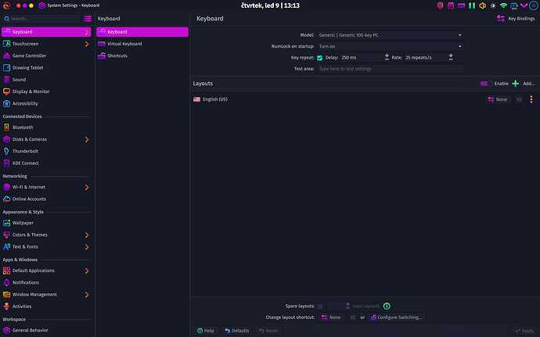Click the Rate 25 repeats/s value field
Image resolution: width=540 pixels, height=337 pixels.
click(x=425, y=58)
